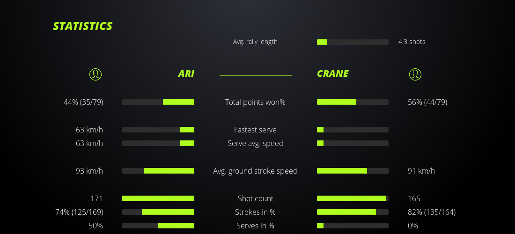The image size is (515, 234).
Task: Click the CRANE player name
Action: click(332, 73)
